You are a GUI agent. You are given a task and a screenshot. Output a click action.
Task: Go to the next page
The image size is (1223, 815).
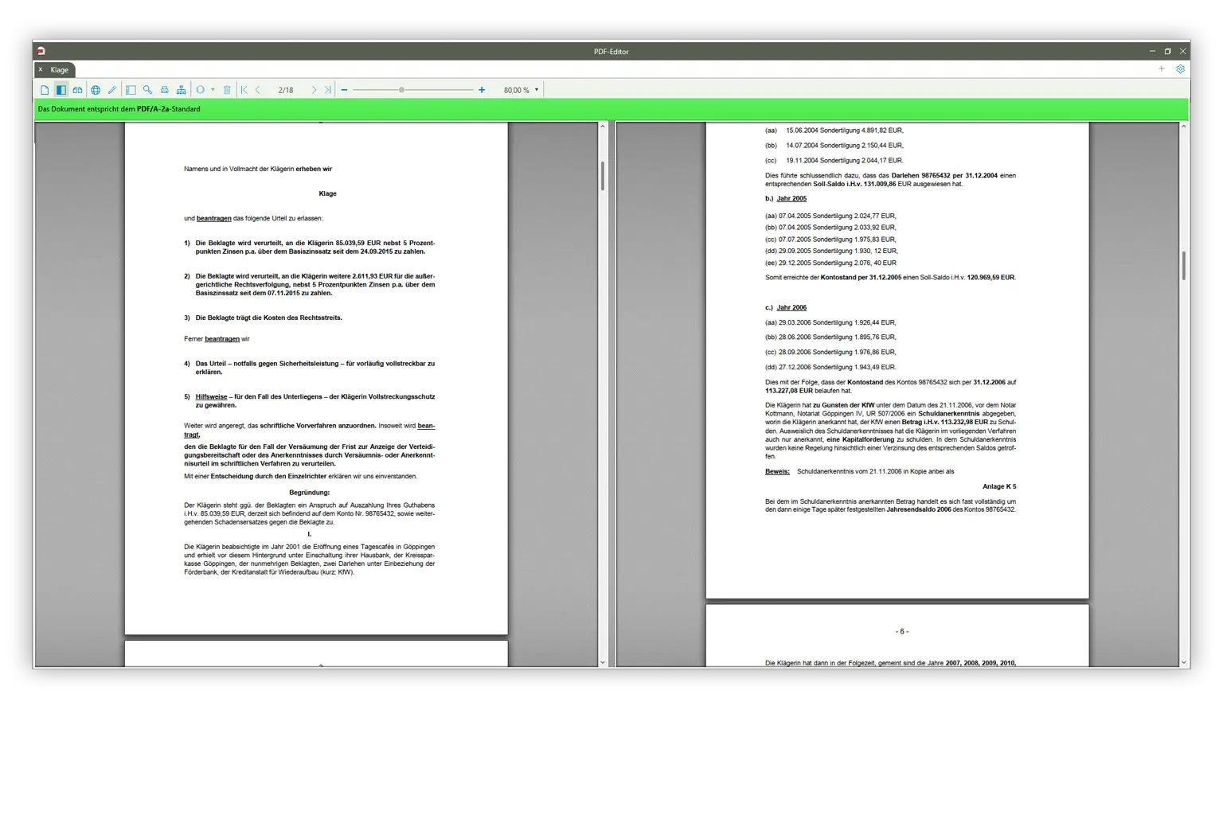tap(314, 90)
